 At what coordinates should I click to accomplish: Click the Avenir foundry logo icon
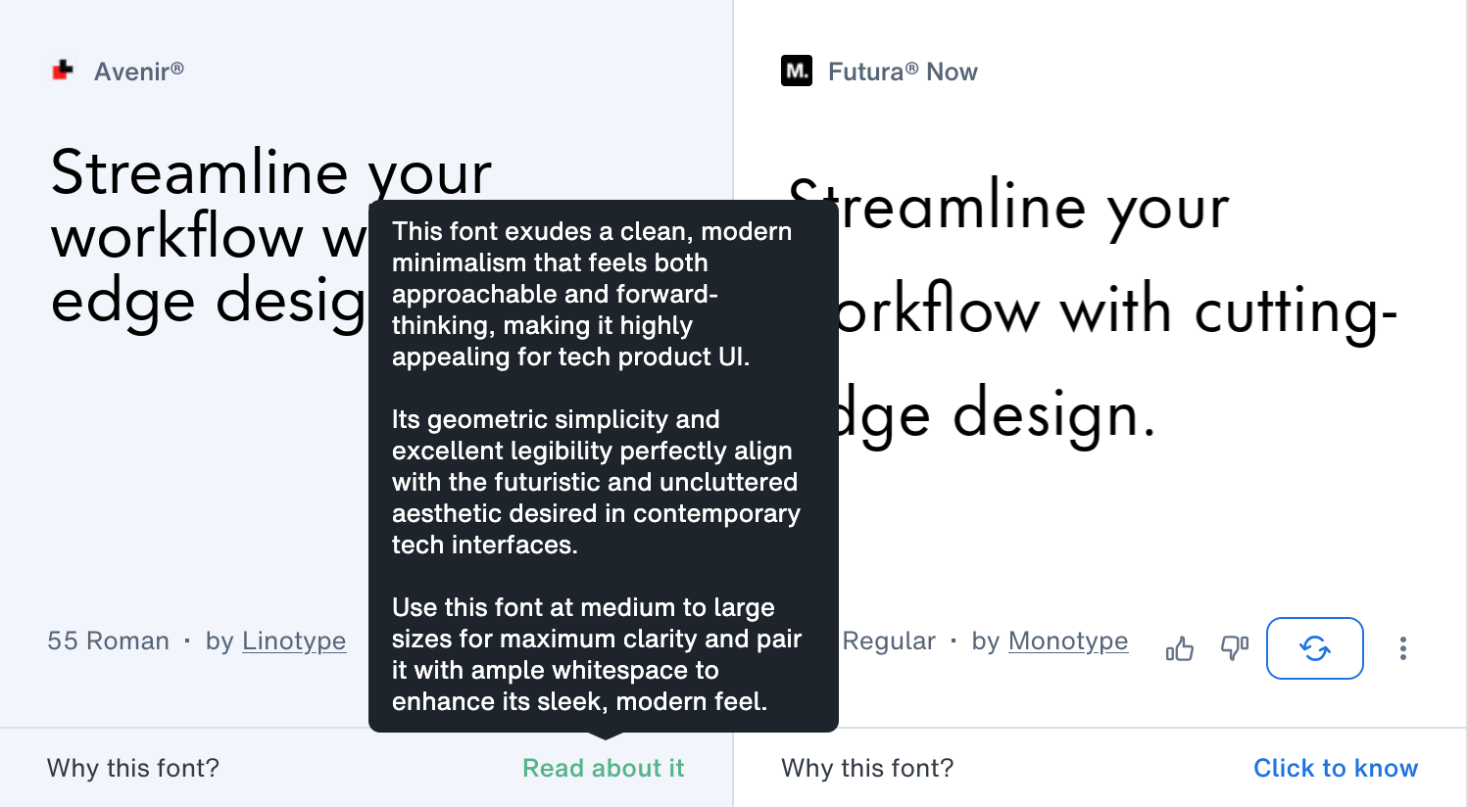[x=62, y=70]
